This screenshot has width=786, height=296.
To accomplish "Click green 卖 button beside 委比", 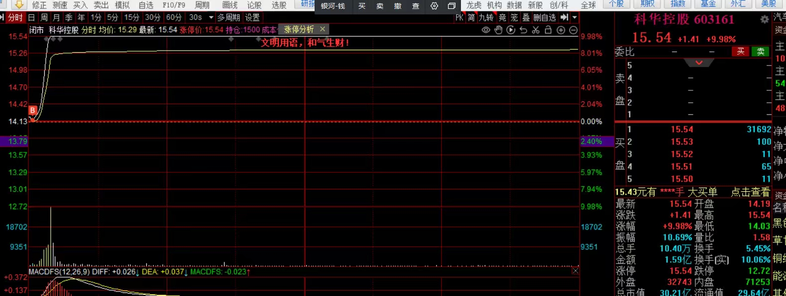I will coord(761,52).
